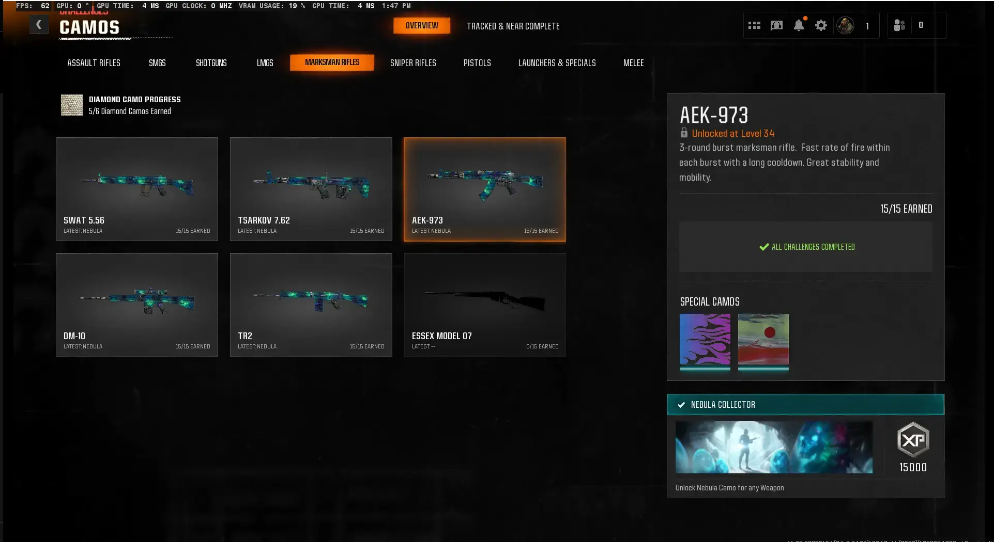Click the 15/15 Earned label in details panel

906,209
